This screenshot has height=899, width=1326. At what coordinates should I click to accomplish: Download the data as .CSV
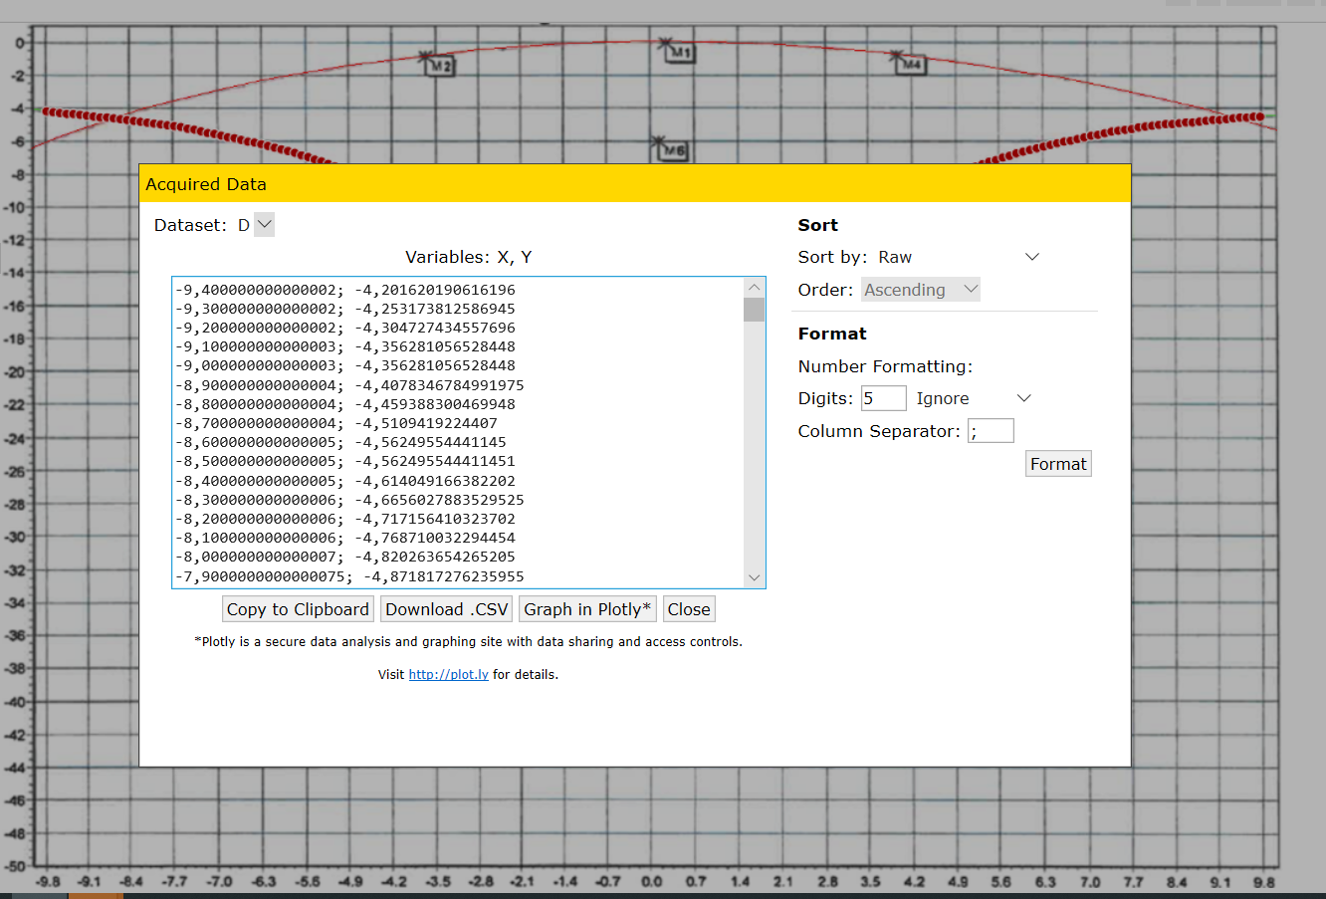(446, 608)
